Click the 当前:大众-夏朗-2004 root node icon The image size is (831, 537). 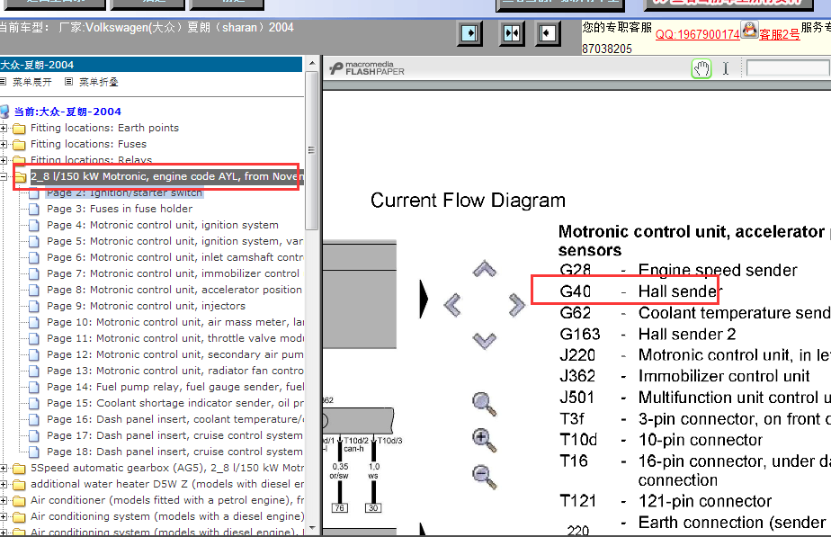coord(4,112)
